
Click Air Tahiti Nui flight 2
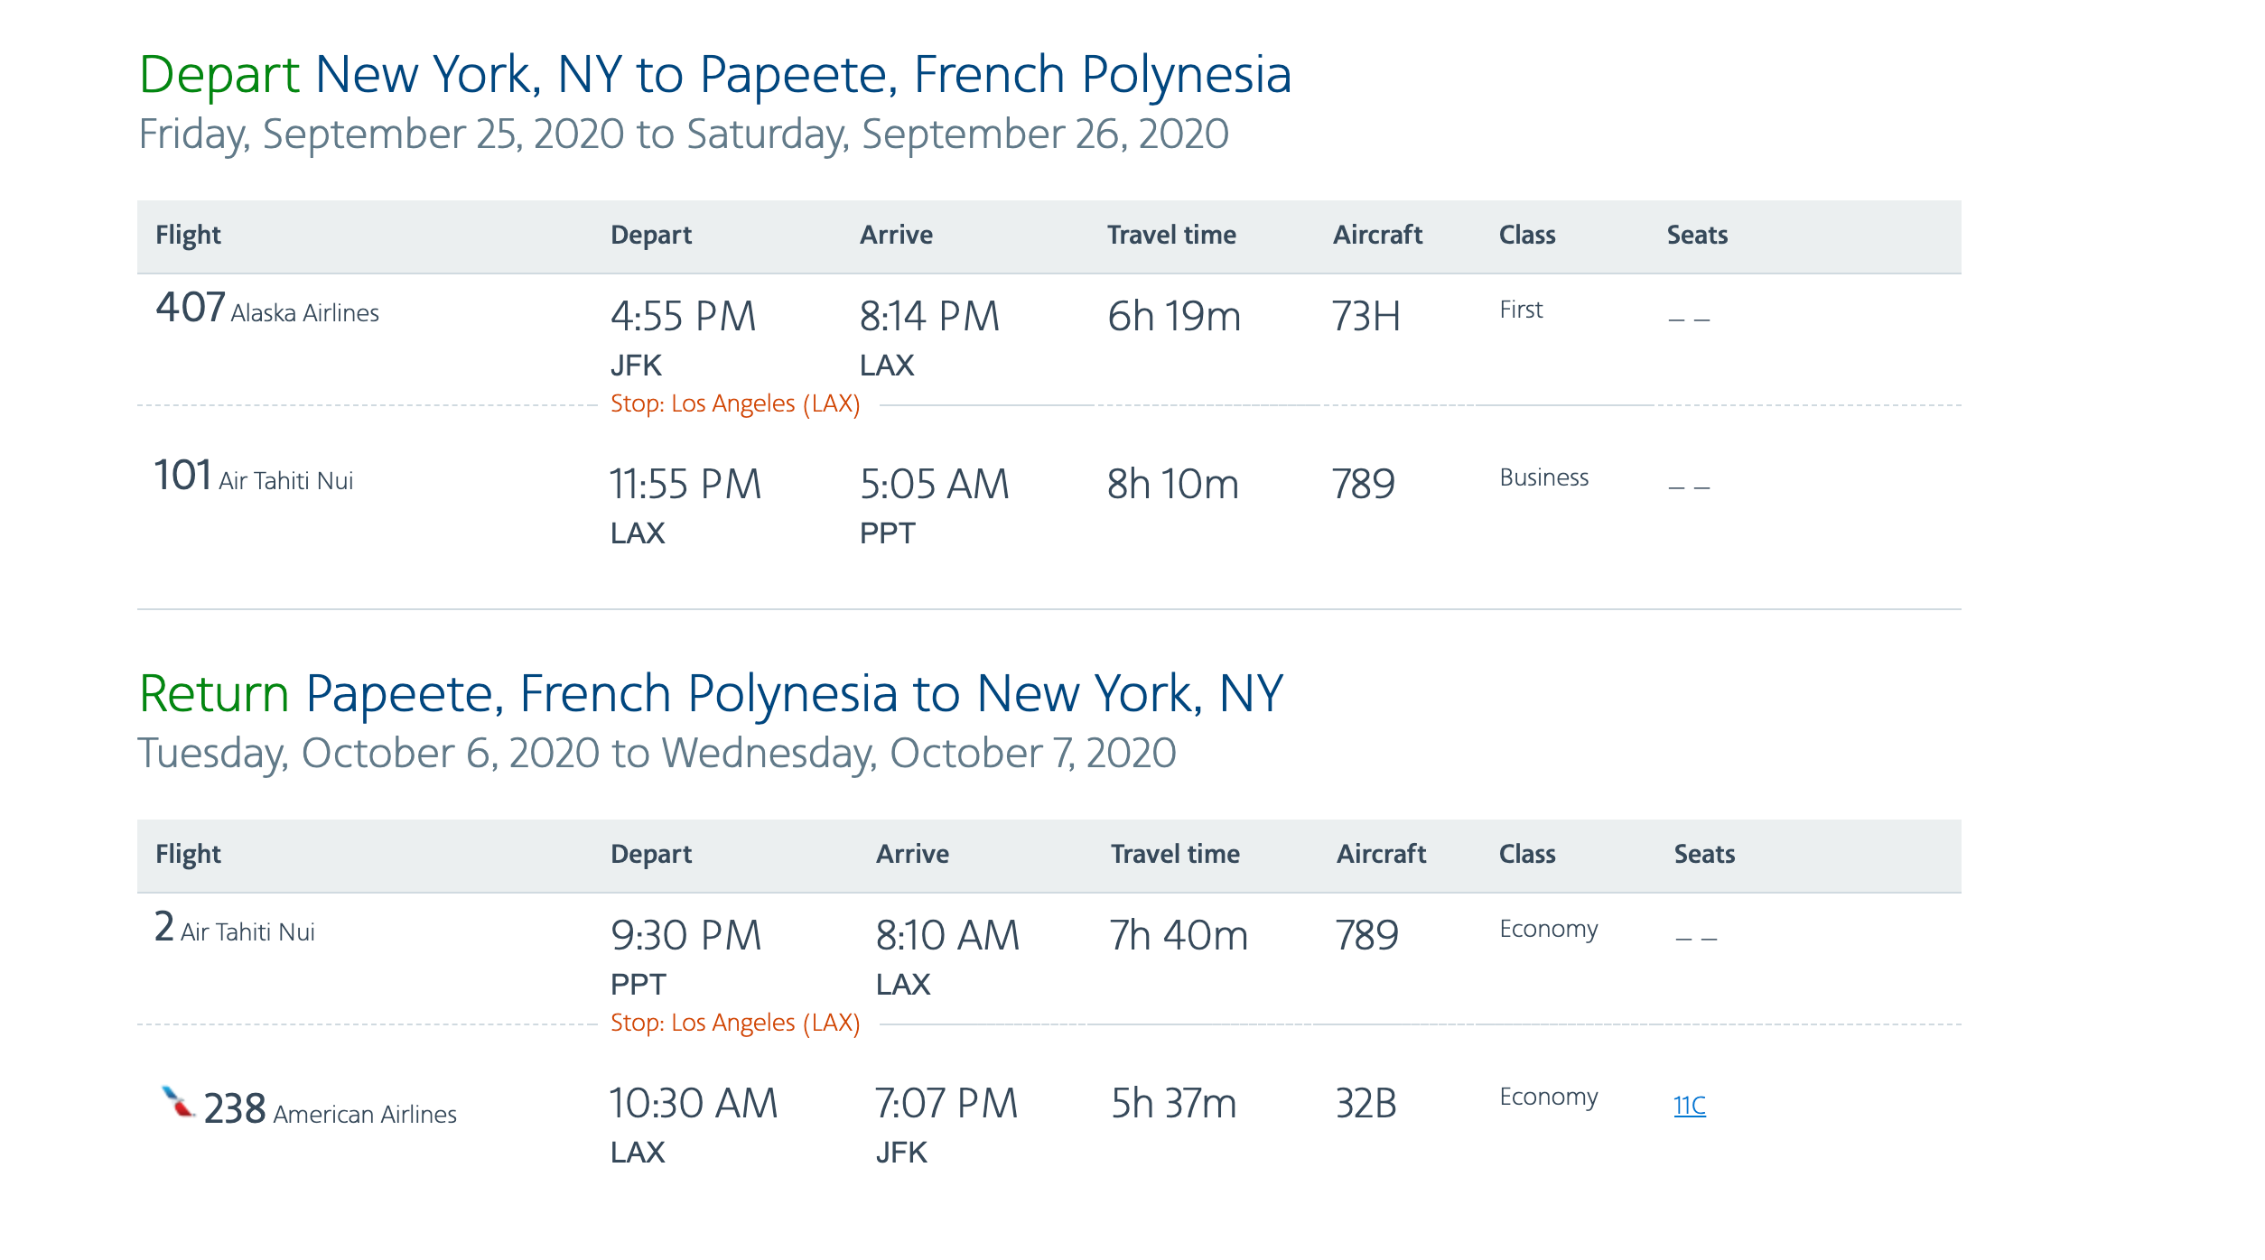click(x=164, y=927)
